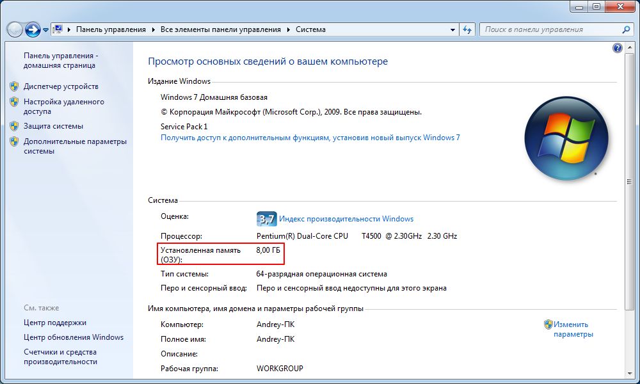The width and height of the screenshot is (640, 384).
Task: Click '64-разрядная операционная система' text
Action: pyautogui.click(x=322, y=274)
